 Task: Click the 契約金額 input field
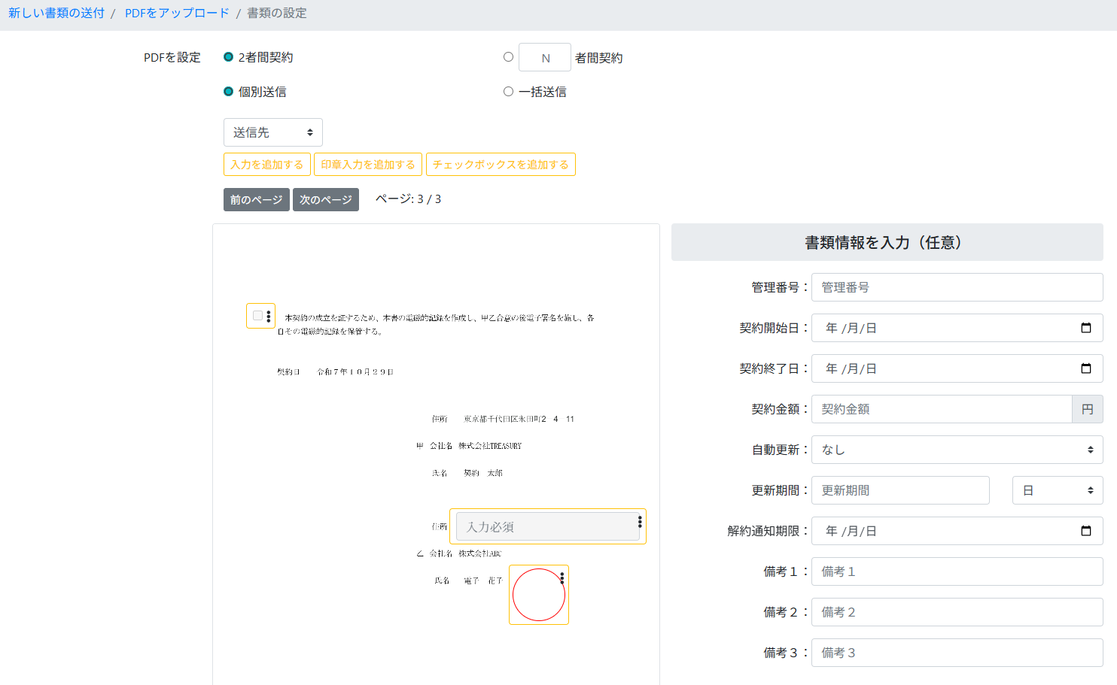(x=942, y=409)
